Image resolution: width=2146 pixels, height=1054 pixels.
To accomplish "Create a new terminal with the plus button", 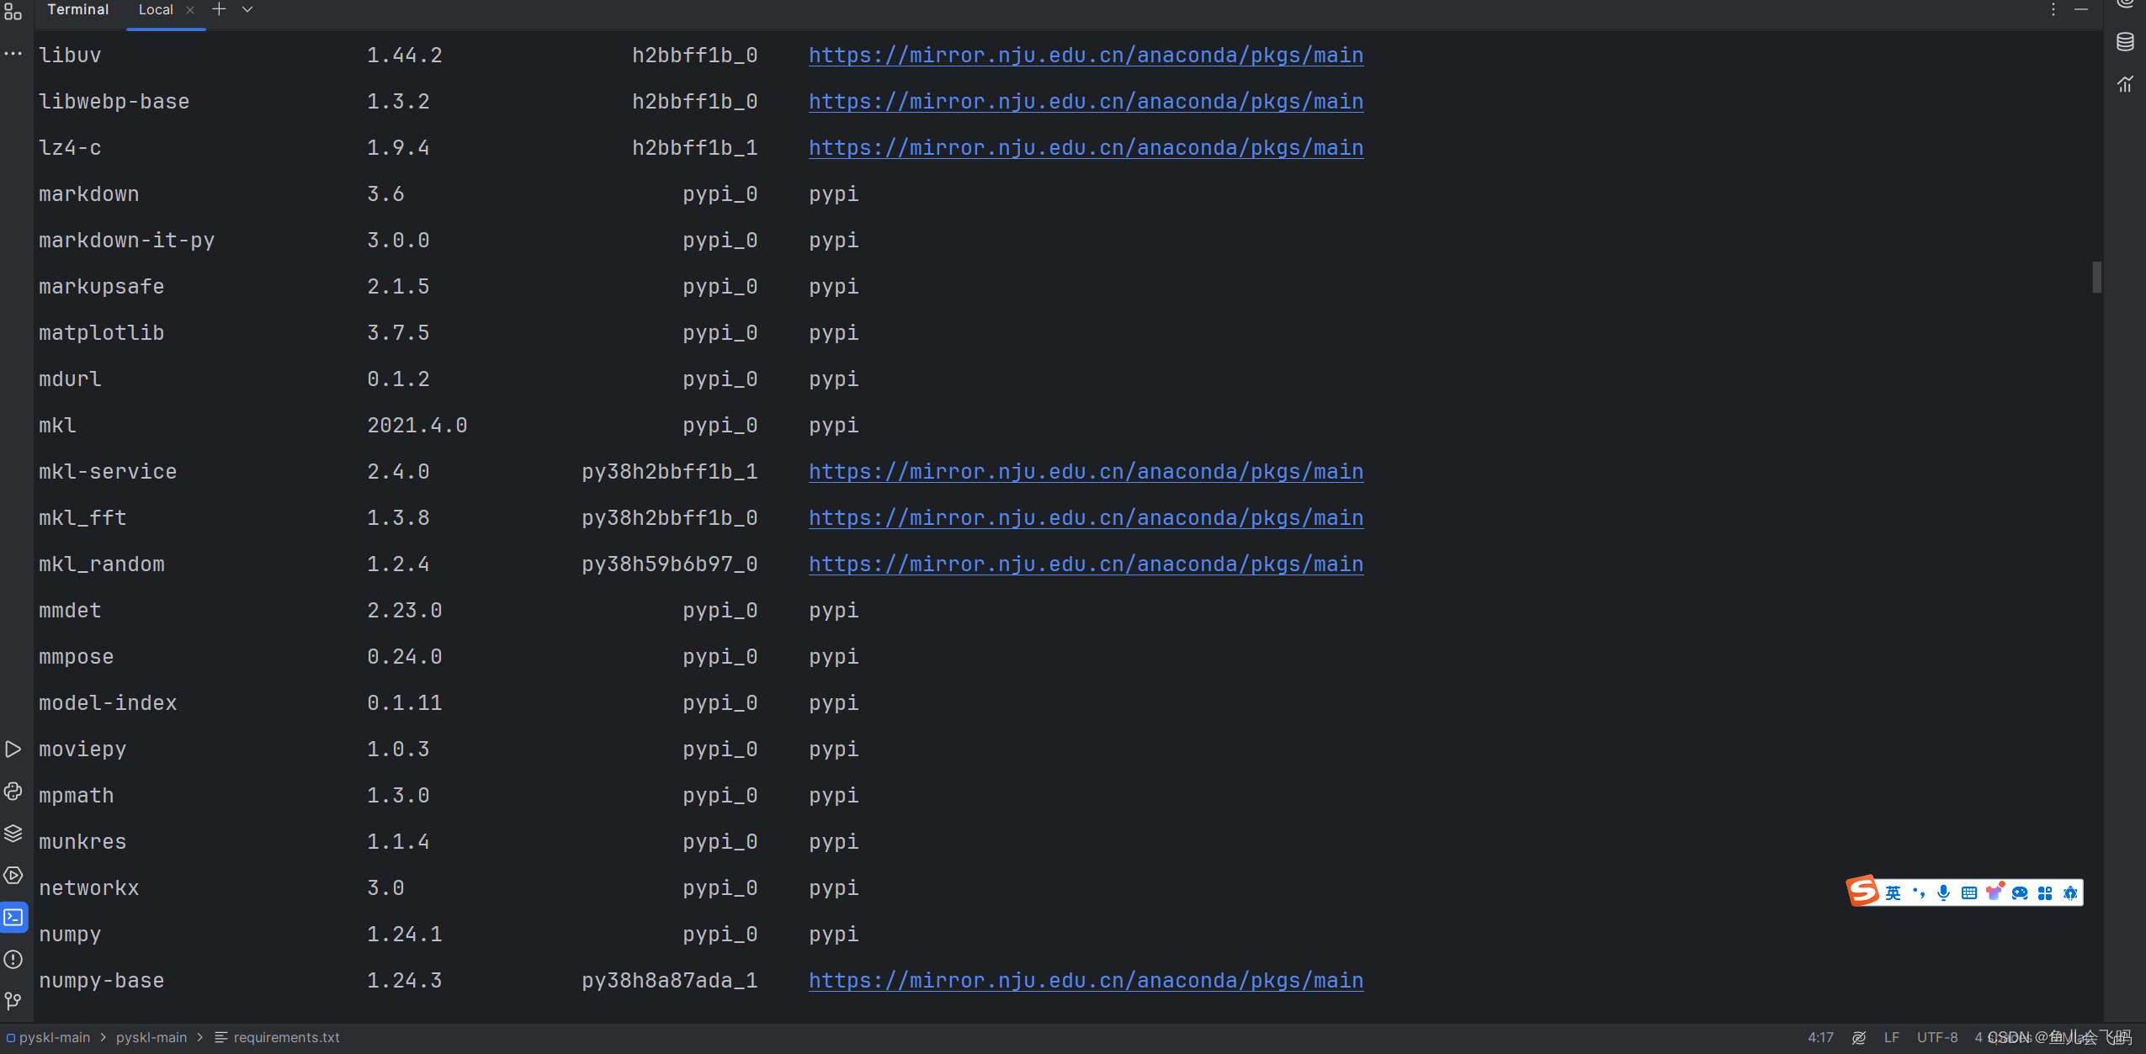I will point(219,9).
